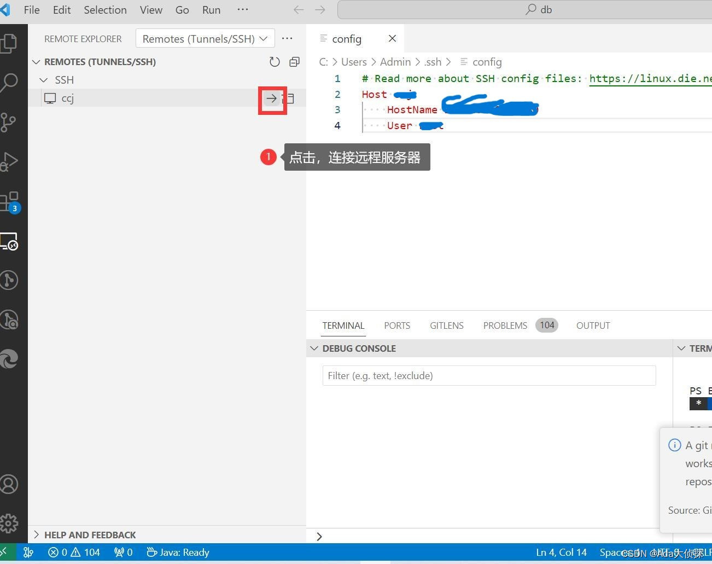Open the GitLens activity bar icon
The height and width of the screenshot is (564, 712).
[9, 280]
